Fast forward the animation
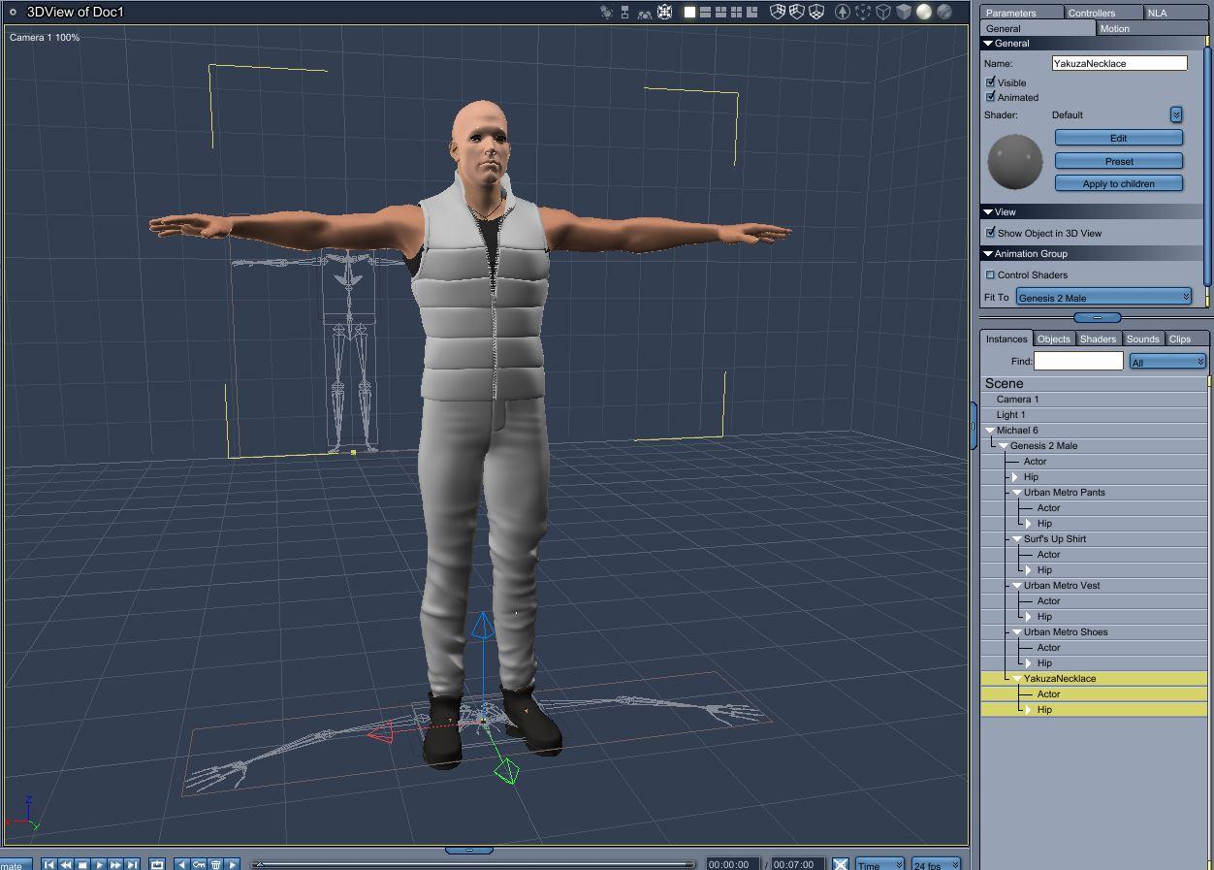The image size is (1214, 870). [x=115, y=864]
